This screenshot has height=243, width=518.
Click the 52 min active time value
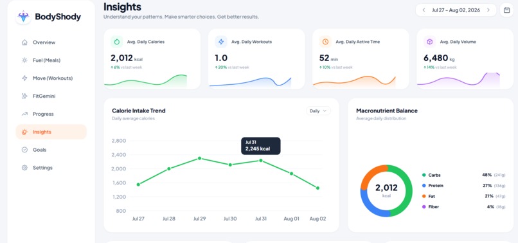click(x=328, y=59)
